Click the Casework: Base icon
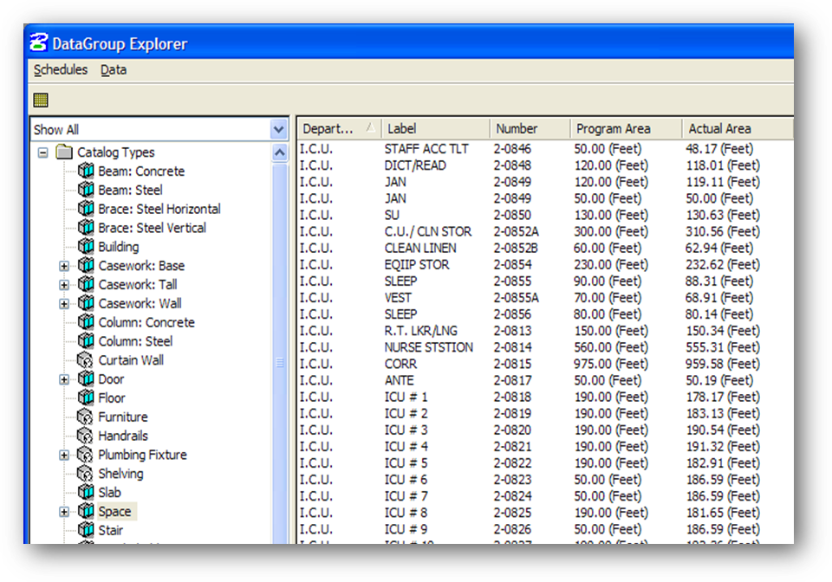The width and height of the screenshot is (832, 582). [86, 265]
